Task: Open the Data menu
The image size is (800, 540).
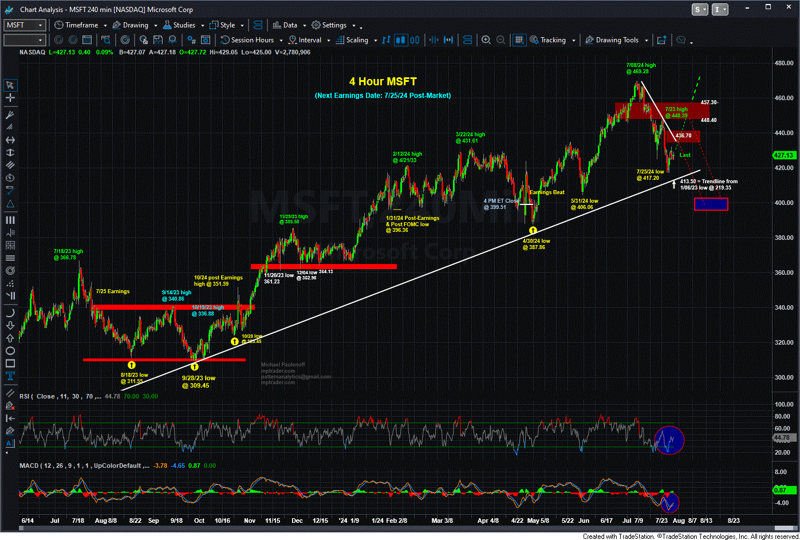Action: (x=285, y=25)
